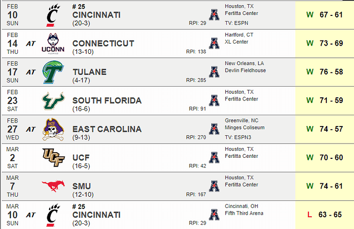Click the W 70 - 60 UCF score

pyautogui.click(x=324, y=157)
